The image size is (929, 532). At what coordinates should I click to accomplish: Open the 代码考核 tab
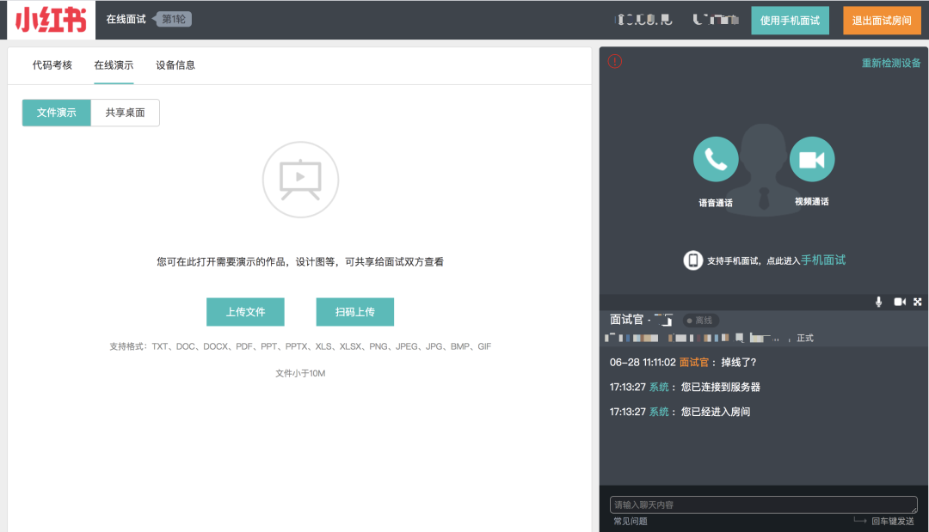click(x=52, y=65)
